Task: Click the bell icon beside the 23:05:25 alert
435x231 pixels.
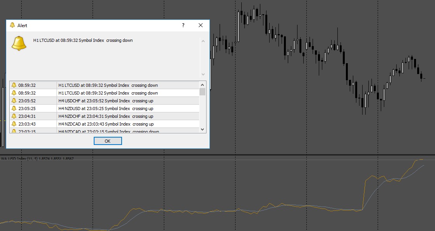Action: (14, 109)
